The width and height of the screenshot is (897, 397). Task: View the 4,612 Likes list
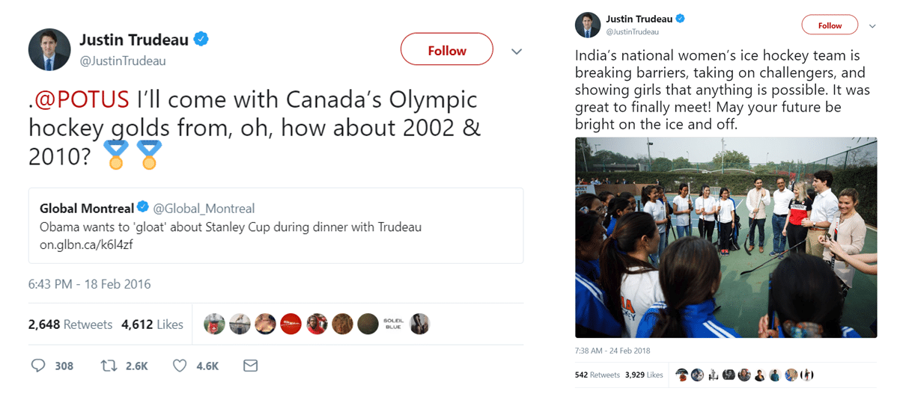[152, 324]
